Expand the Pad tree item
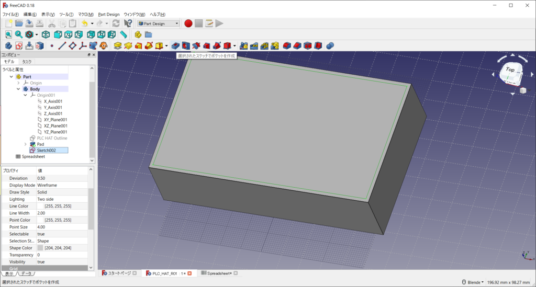Viewport: 536px width, 287px height. pos(25,144)
